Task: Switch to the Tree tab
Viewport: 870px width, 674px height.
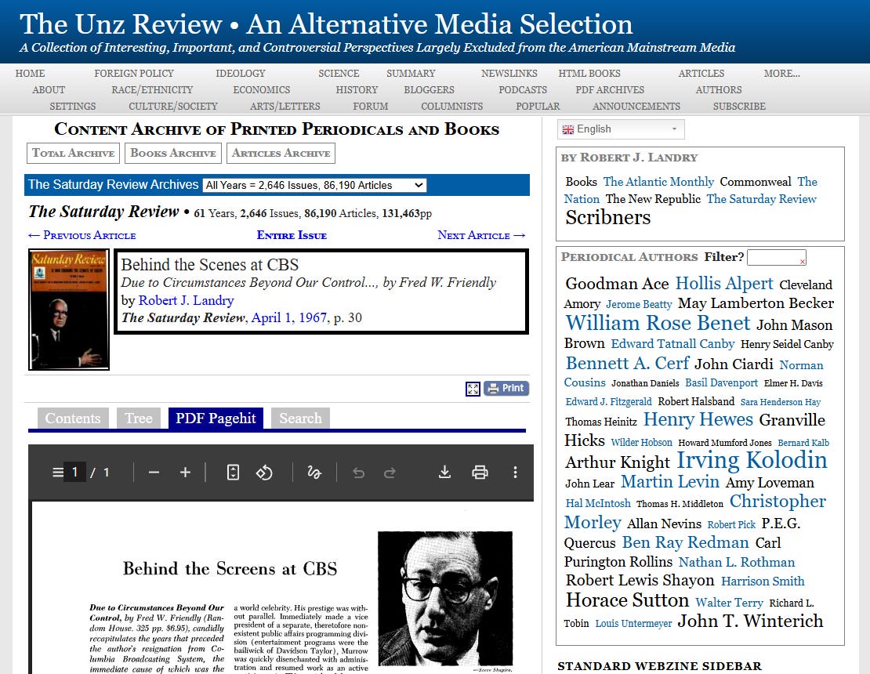Action: point(139,419)
